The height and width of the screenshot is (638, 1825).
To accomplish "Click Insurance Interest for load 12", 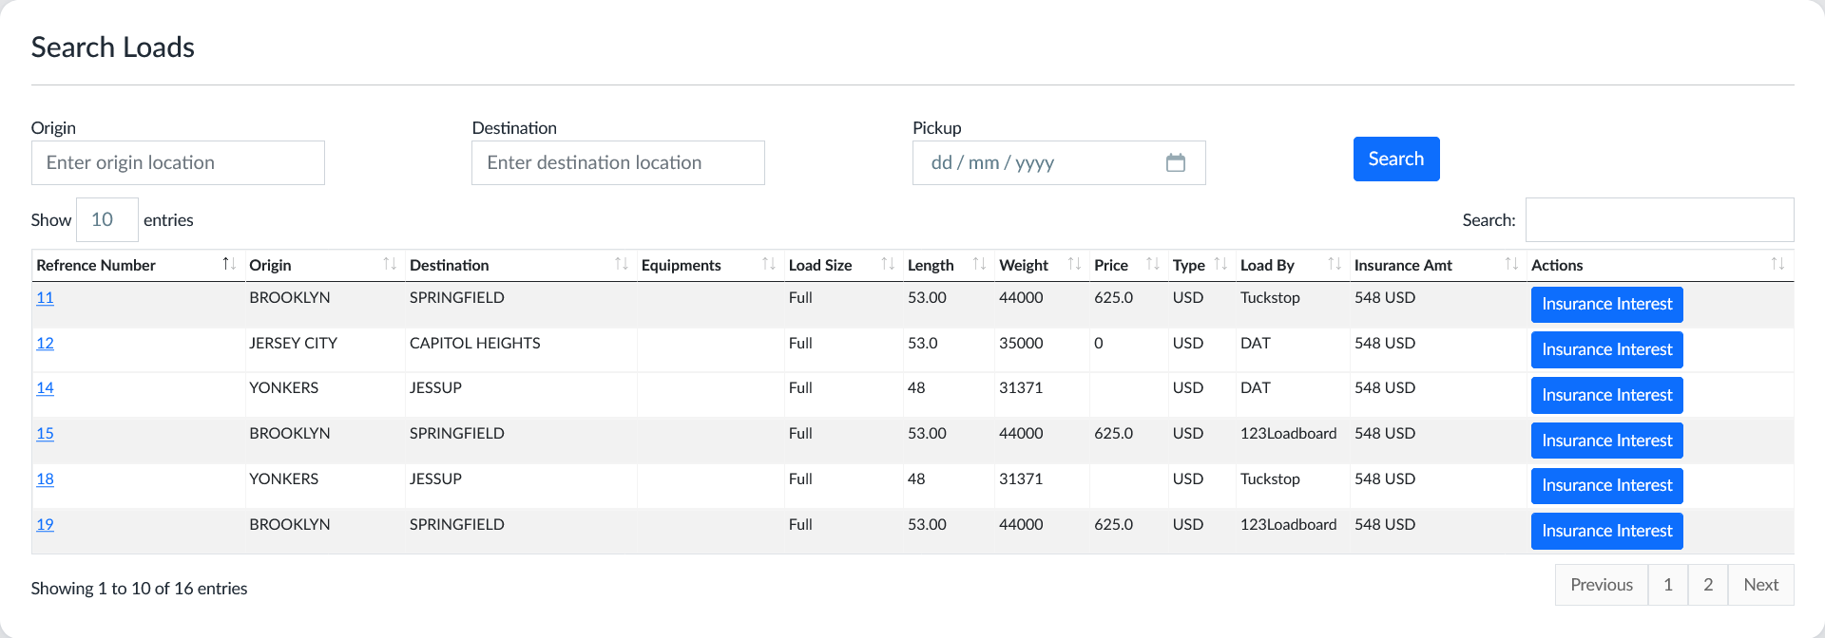I will 1607,349.
